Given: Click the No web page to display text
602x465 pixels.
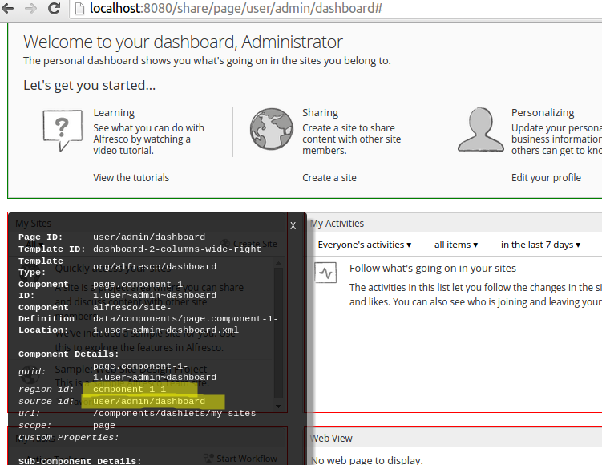Looking at the screenshot, I should click(366, 460).
